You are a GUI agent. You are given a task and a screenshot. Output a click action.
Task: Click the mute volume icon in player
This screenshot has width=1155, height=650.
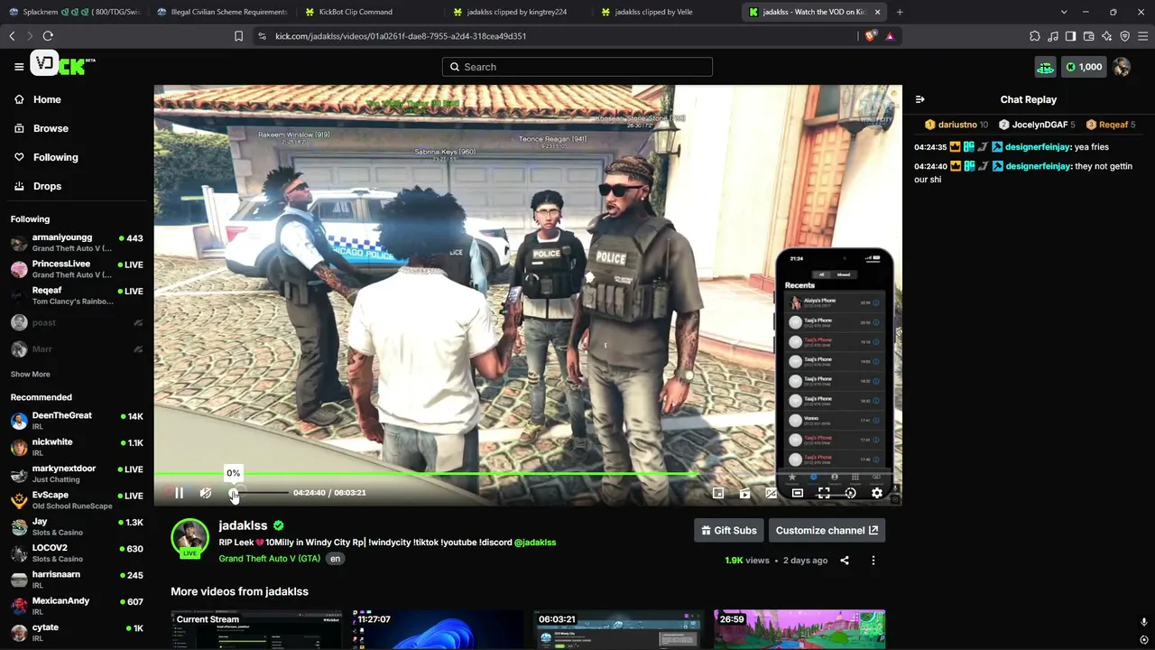pyautogui.click(x=206, y=493)
